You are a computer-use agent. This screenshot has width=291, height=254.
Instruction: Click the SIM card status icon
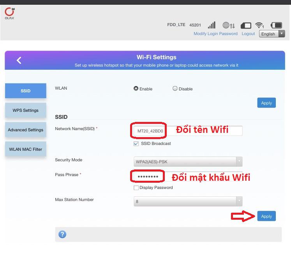[x=246, y=26]
